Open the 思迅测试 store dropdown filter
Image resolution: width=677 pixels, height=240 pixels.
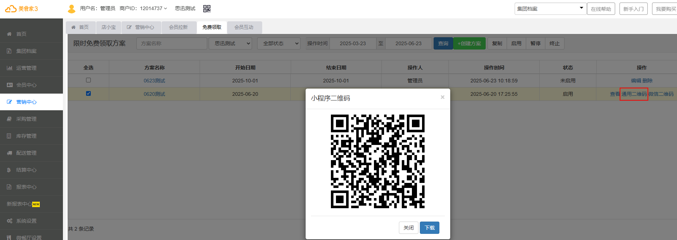click(x=230, y=43)
